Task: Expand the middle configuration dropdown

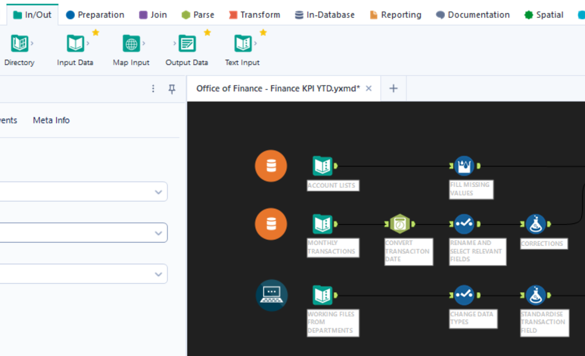Action: click(158, 232)
